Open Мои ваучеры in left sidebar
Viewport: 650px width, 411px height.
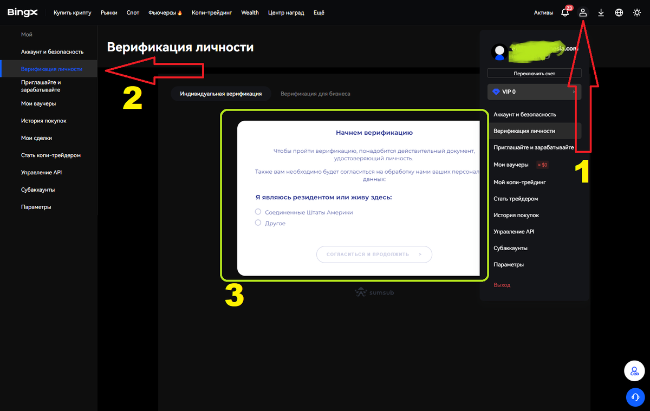click(x=38, y=103)
